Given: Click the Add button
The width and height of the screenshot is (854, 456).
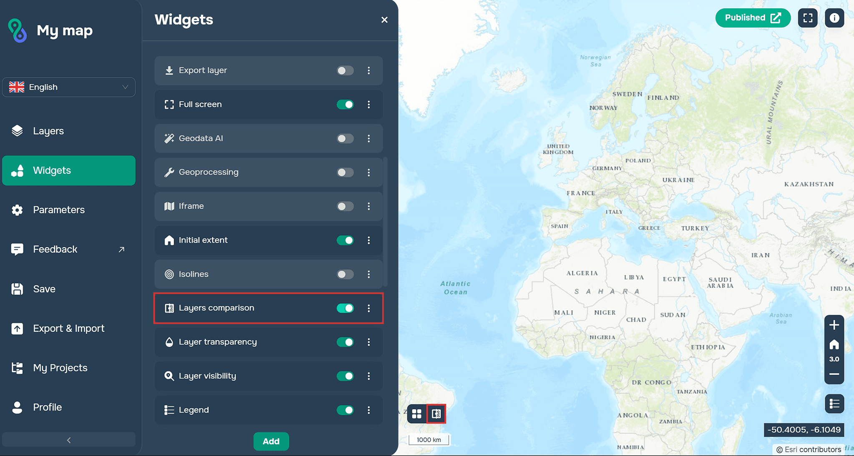Looking at the screenshot, I should point(271,441).
